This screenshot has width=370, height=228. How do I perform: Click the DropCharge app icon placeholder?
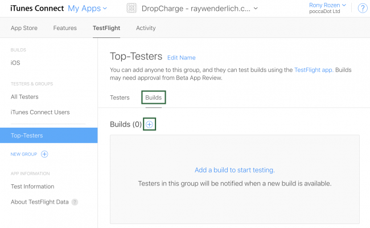click(x=131, y=8)
